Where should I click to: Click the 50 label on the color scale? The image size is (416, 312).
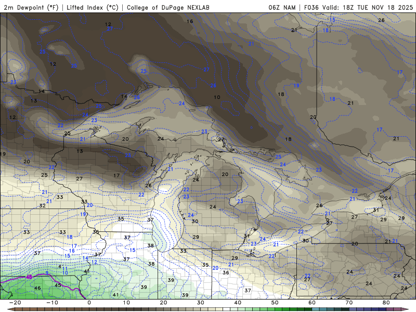pyautogui.click(x=275, y=303)
